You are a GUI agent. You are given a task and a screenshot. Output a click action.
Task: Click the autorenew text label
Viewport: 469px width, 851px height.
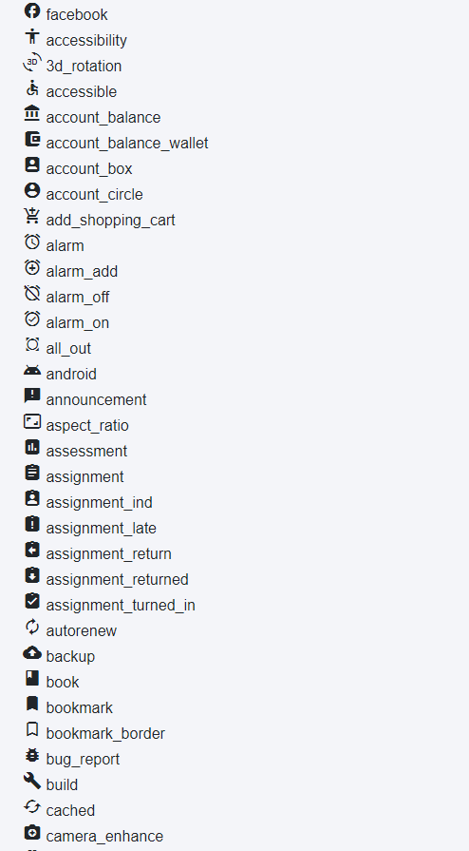pos(82,630)
